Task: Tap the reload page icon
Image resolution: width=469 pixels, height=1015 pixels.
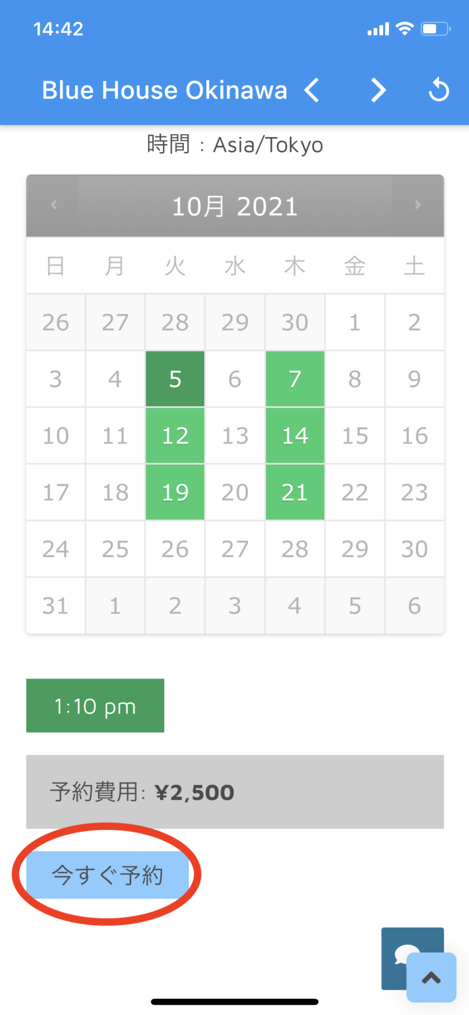Action: [439, 90]
